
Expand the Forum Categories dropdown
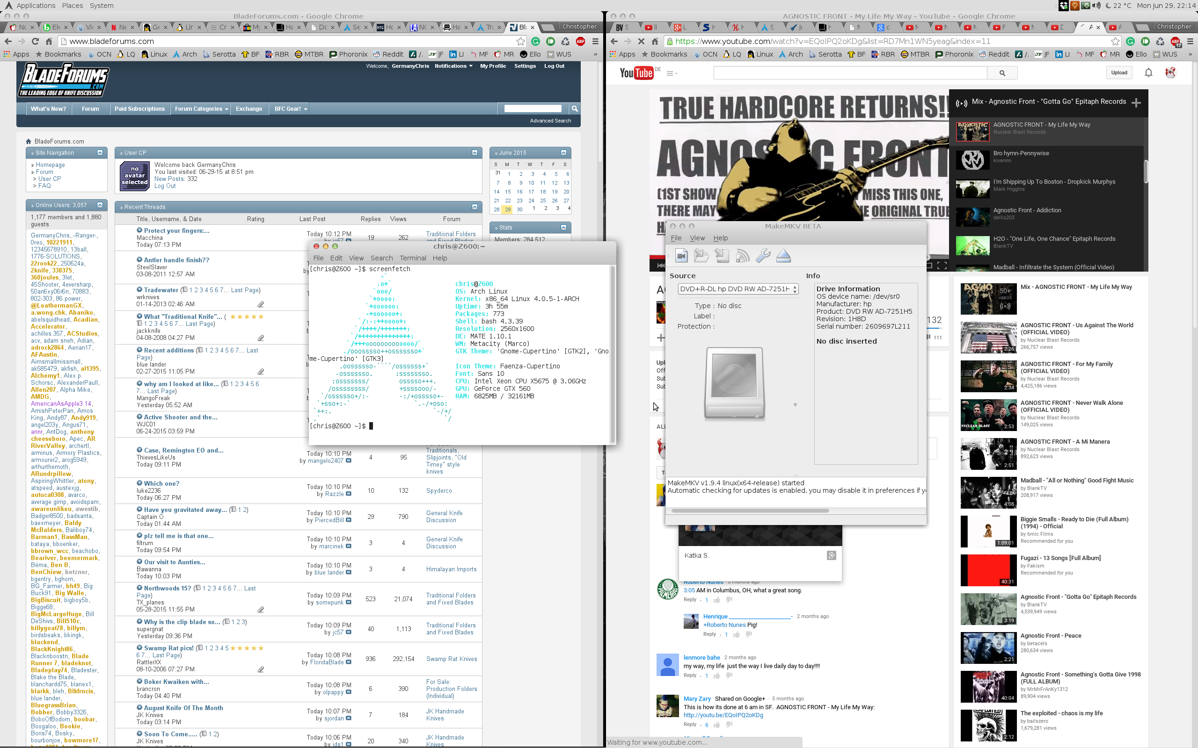(200, 109)
